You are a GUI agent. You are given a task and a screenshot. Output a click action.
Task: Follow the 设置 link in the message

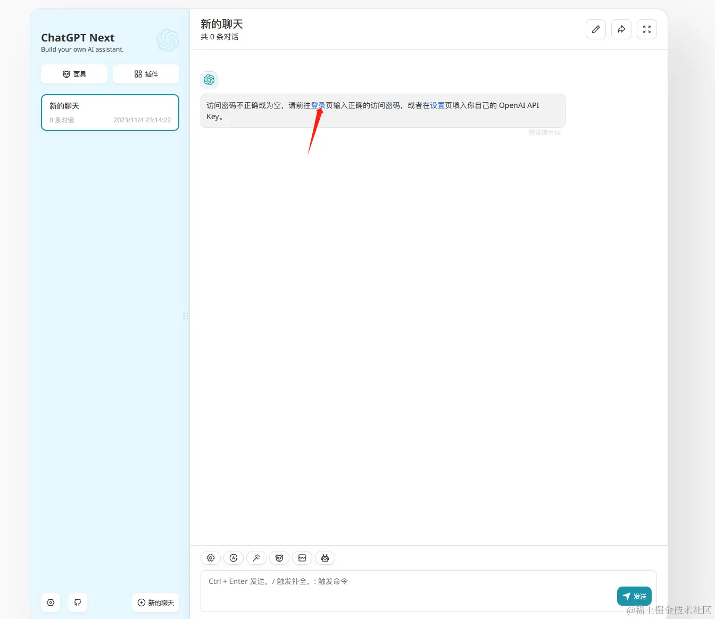point(437,105)
